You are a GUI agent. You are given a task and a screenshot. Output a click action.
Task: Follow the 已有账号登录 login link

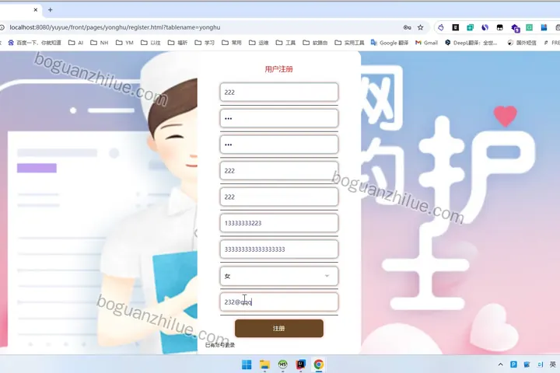coord(220,345)
